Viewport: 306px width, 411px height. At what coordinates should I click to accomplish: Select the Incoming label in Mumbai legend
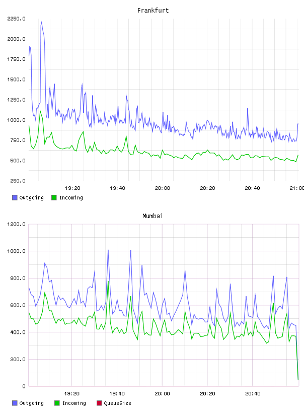74,403
